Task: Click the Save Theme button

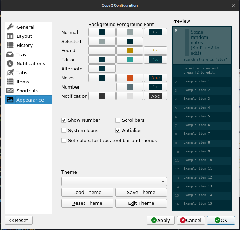Action: (141, 192)
